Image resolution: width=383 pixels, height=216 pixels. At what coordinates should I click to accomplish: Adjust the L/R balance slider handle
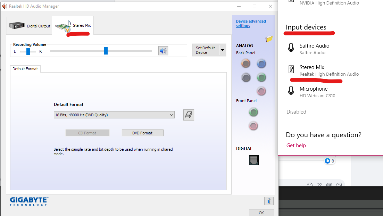[x=28, y=51]
